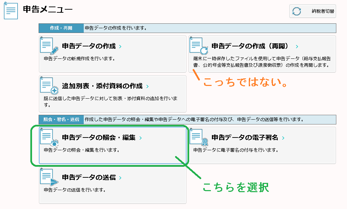Select the 作成・再開 section header
The image size is (347, 209).
point(61,28)
